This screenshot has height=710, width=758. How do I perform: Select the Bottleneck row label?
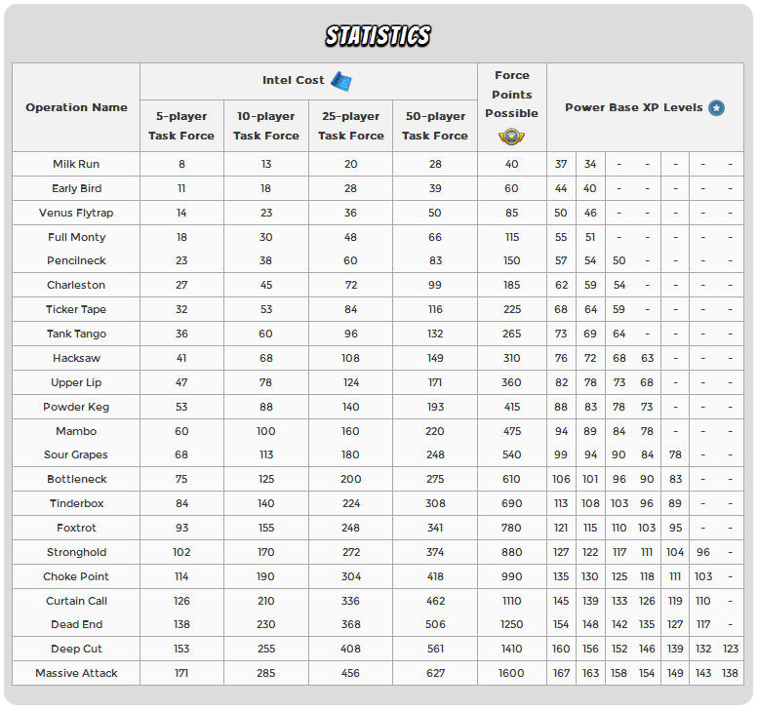(x=76, y=479)
